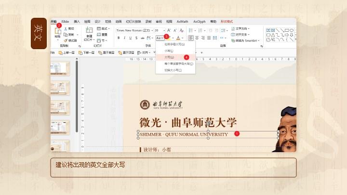The image size is (347, 195).
Task: Select the down block arrow shape
Action: coord(292,35)
